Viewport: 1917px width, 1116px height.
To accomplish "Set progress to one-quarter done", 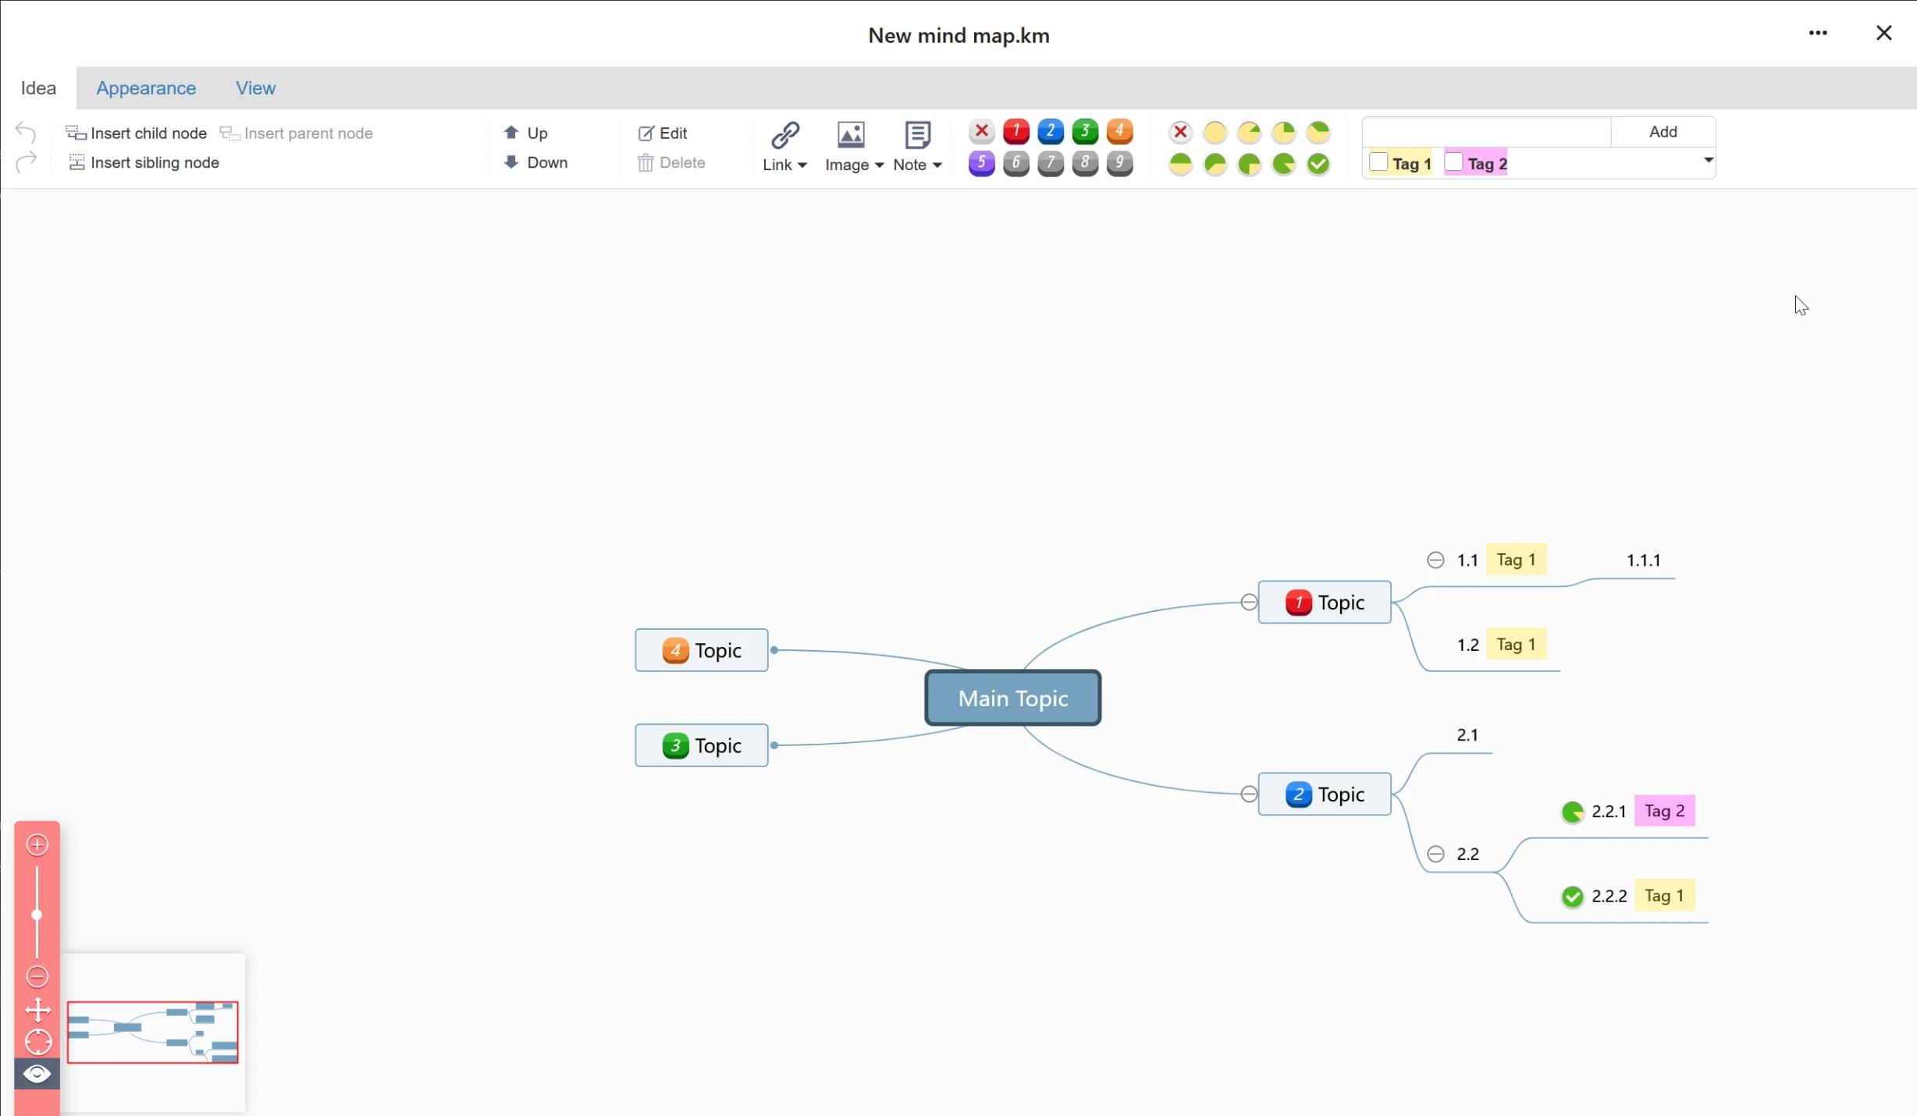I will tap(1284, 133).
